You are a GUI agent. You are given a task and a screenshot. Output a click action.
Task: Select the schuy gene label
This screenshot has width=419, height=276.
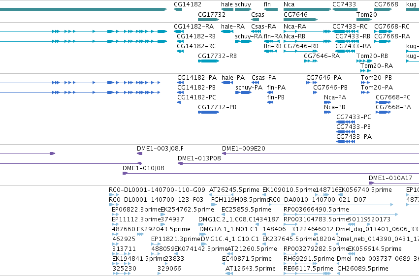pyautogui.click(x=243, y=4)
